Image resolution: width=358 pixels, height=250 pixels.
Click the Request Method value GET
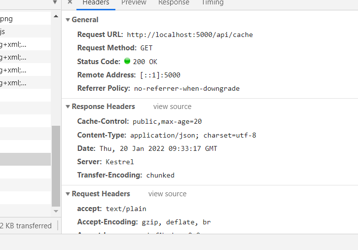coord(146,48)
